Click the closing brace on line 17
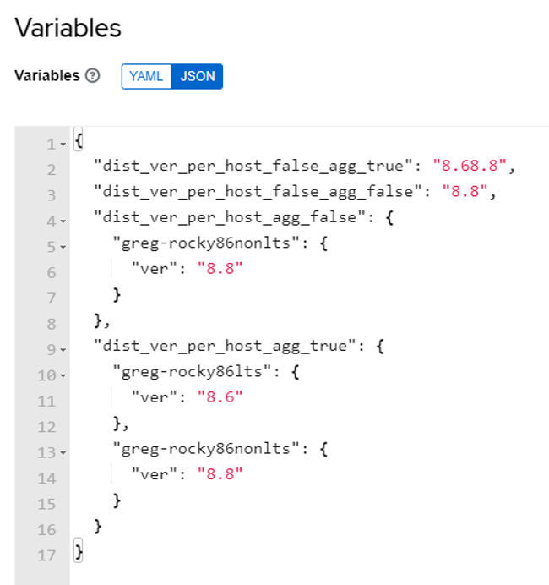Viewport: 549px width, 585px height. [x=79, y=551]
